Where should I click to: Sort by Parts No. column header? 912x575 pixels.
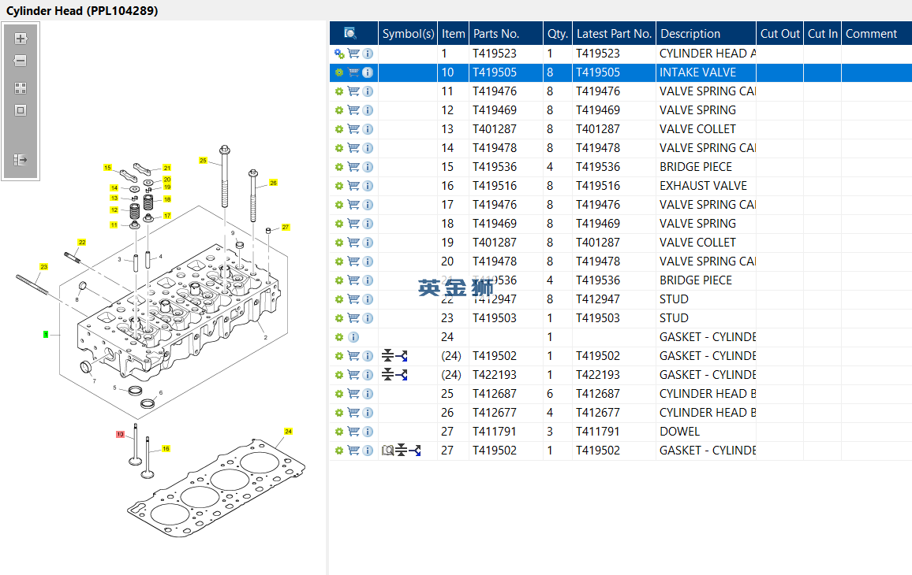495,33
